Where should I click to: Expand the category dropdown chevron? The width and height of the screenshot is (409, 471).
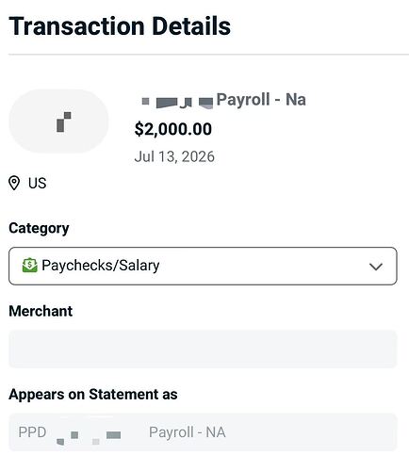(x=376, y=267)
